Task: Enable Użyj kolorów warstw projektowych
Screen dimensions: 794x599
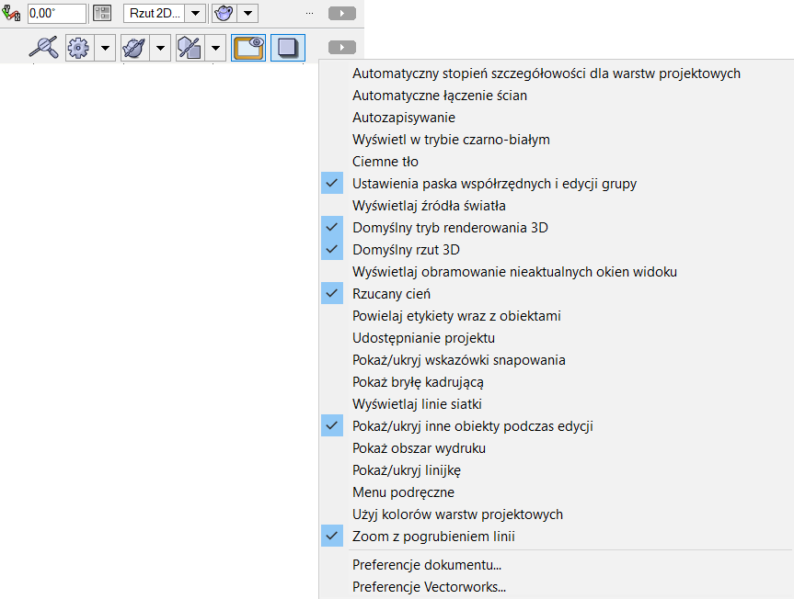Action: 555,514
